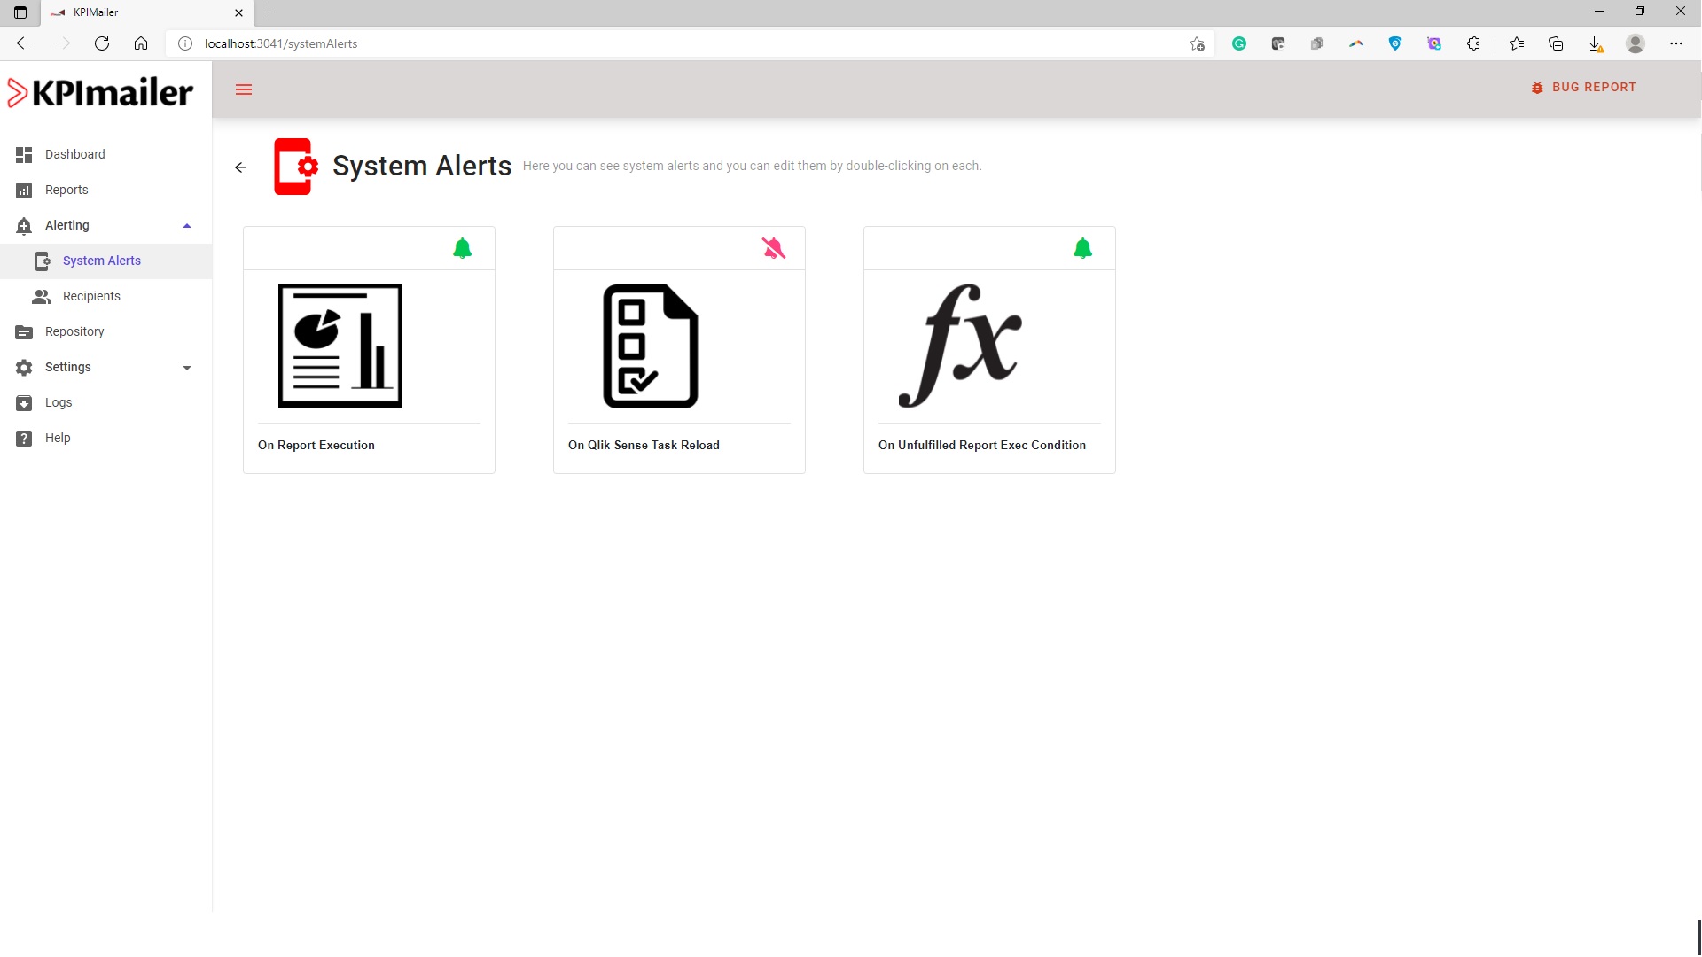Click the hamburger menu icon
This screenshot has width=1702, height=957.
pyautogui.click(x=244, y=89)
